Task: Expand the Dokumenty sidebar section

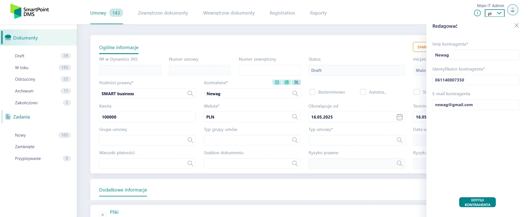Action: coord(39,38)
